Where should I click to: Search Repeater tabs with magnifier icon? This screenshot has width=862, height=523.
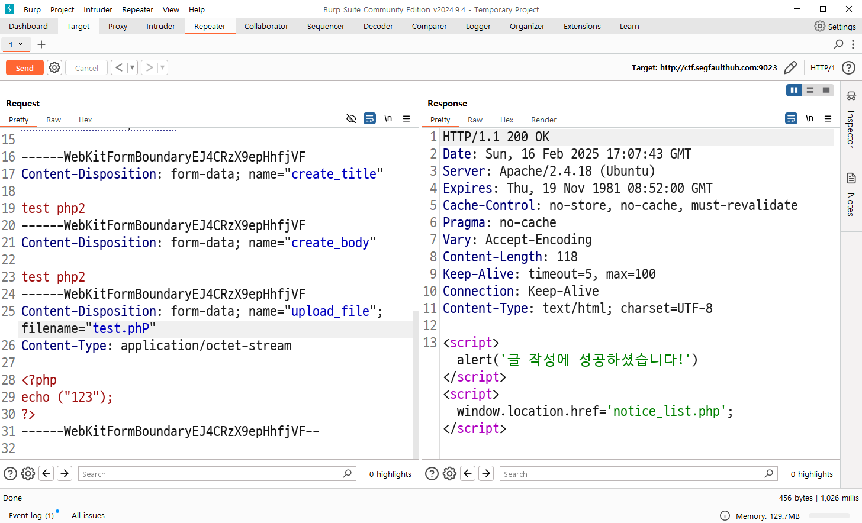[838, 44]
